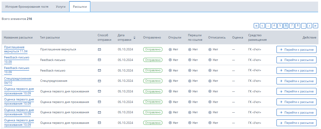Switch to История бронирования гостя tab
Image resolution: width=321 pixels, height=129 pixels.
pos(27,6)
